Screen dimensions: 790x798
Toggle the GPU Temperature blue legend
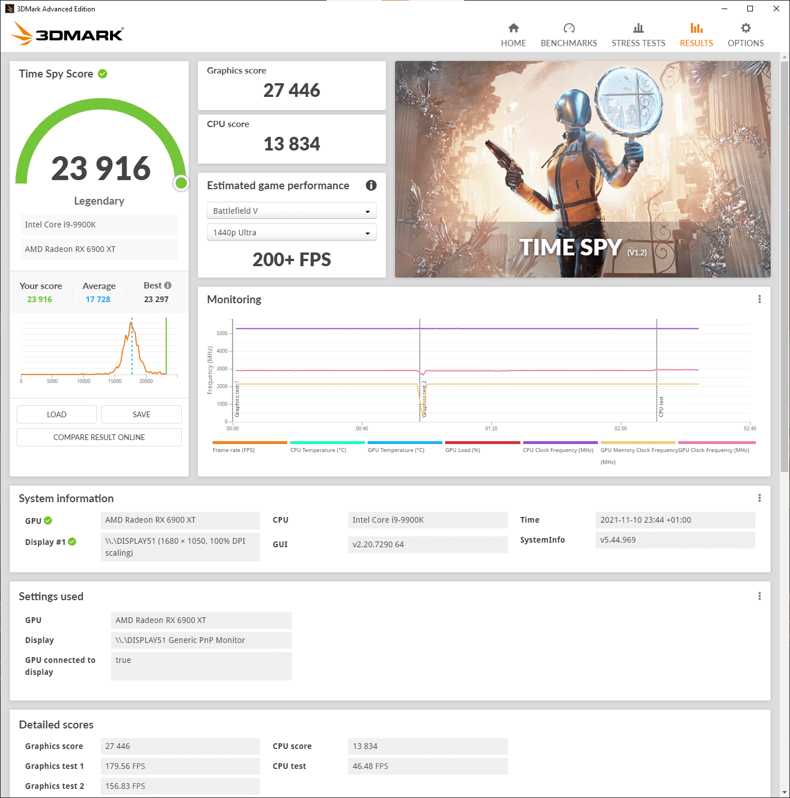[405, 447]
